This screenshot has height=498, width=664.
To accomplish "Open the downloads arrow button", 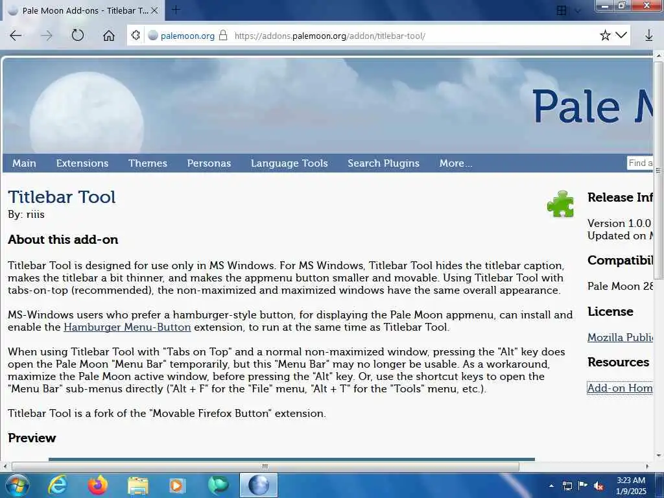I will pos(648,36).
